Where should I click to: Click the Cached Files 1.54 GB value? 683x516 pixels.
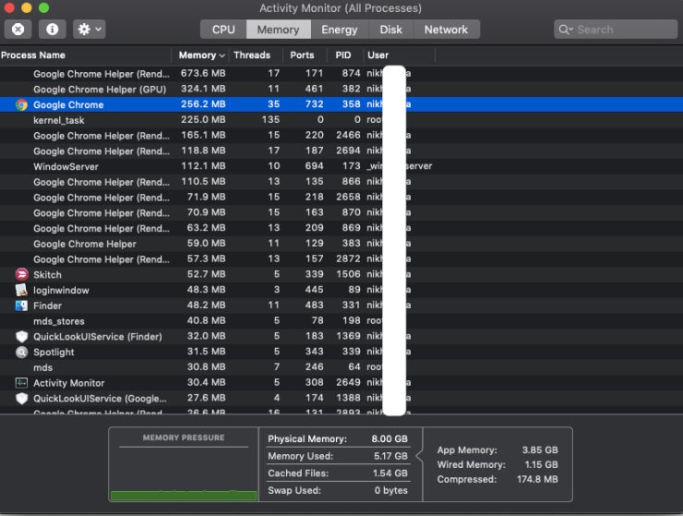(390, 474)
